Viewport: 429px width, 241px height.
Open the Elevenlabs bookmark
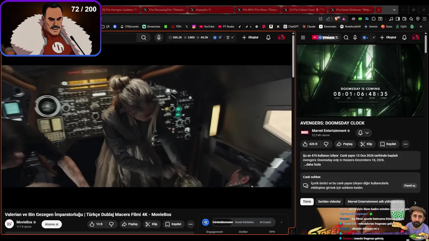click(x=327, y=26)
